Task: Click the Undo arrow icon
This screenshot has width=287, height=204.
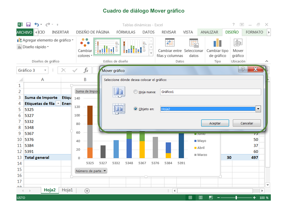Action: (x=37, y=25)
